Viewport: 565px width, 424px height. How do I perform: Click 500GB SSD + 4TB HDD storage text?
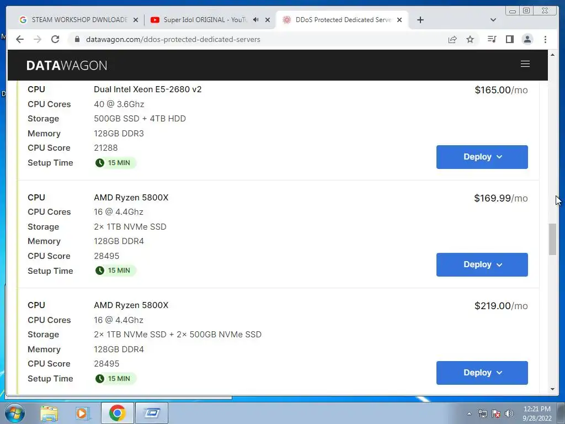[x=140, y=119]
